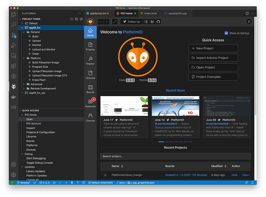This screenshot has height=197, width=266.
Task: Click the Docker whale icon in sidebar
Action: (14, 97)
